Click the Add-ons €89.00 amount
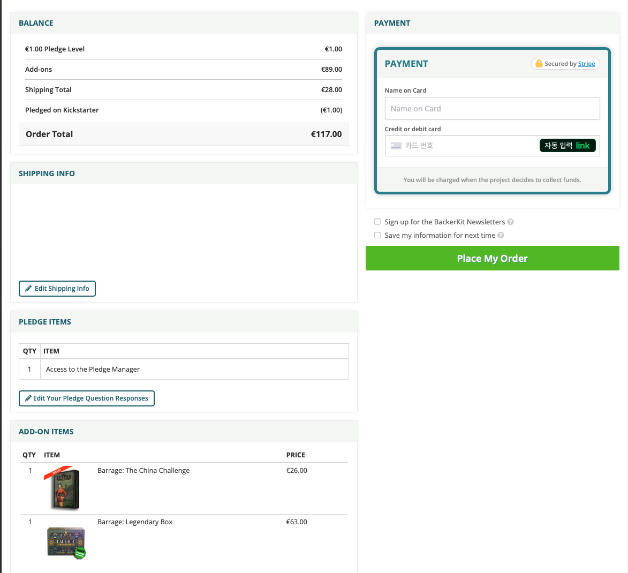 331,69
